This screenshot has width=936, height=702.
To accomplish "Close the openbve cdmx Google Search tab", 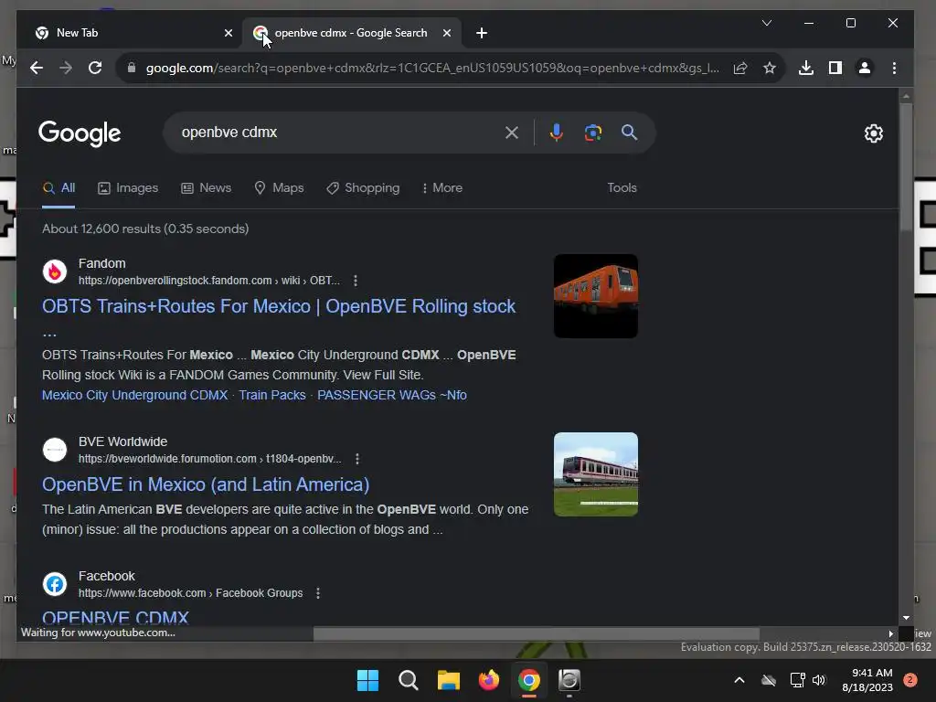I will click(446, 33).
